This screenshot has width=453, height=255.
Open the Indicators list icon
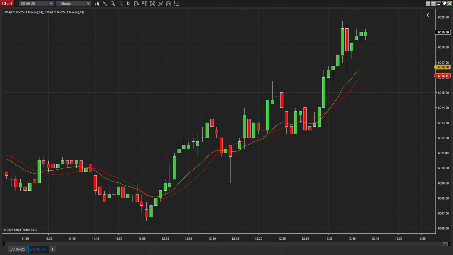(176, 4)
